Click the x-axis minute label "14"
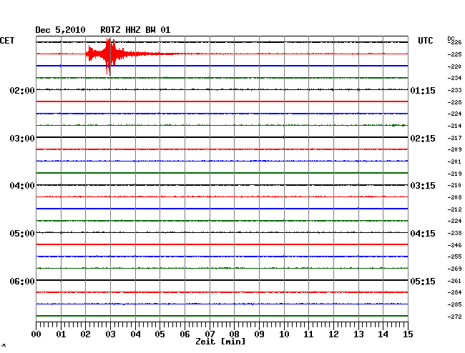The image size is (465, 353). click(x=383, y=334)
